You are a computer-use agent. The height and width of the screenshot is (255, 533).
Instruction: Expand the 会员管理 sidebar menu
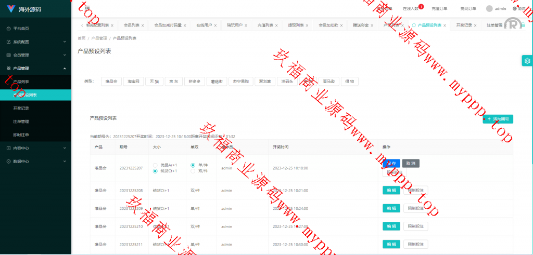35,55
